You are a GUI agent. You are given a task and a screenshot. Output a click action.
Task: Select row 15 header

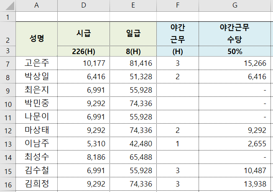[8, 171]
